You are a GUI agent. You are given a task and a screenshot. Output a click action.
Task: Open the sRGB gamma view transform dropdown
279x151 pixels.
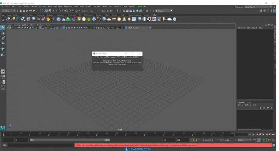[139, 28]
